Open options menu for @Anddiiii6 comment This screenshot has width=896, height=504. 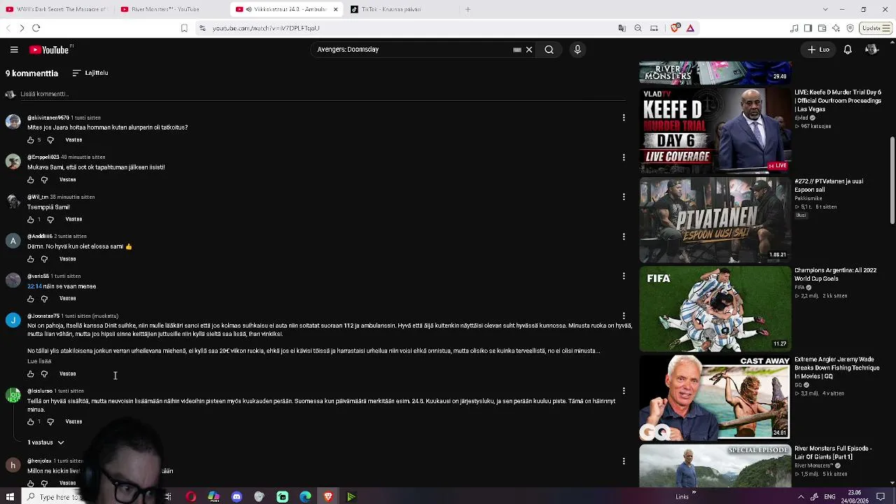click(x=624, y=237)
